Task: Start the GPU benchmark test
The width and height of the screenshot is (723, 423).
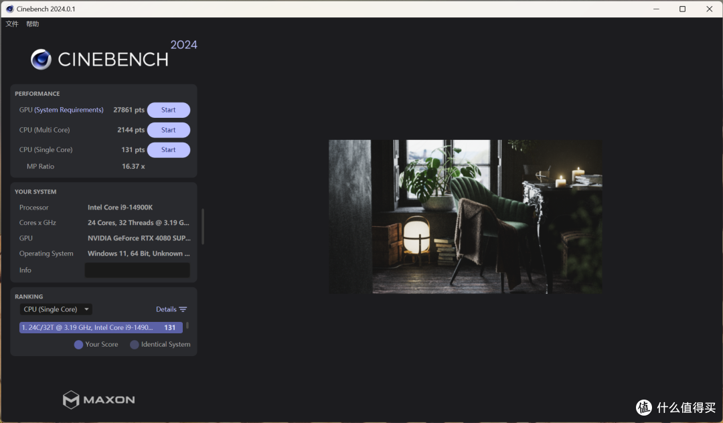Action: [168, 110]
